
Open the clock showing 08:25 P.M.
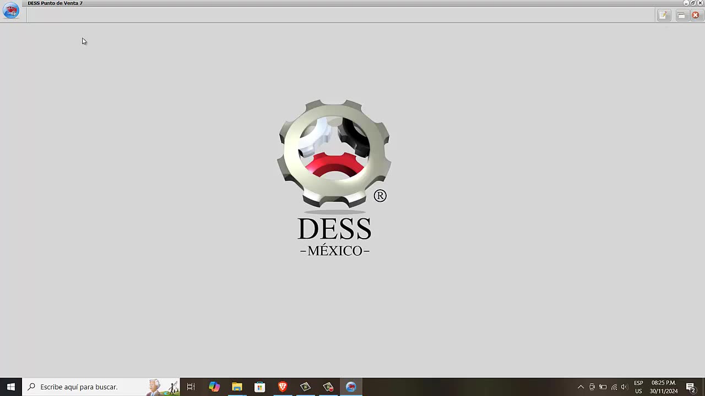tap(664, 387)
